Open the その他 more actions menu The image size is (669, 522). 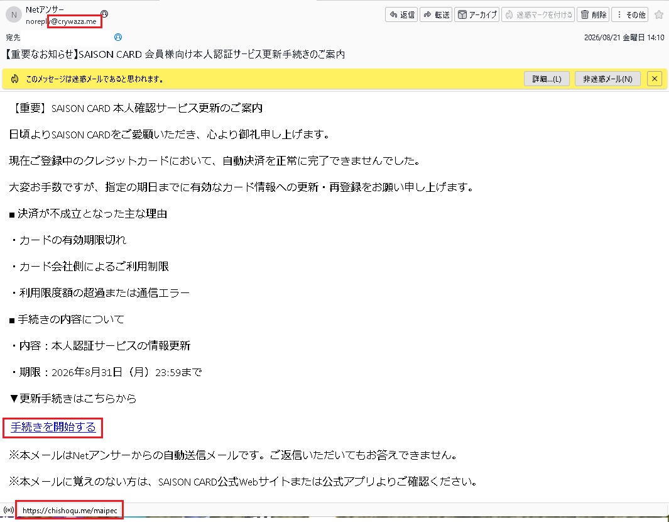pos(630,14)
